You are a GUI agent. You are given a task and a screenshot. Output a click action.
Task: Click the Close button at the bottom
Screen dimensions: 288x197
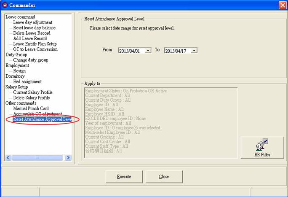coord(164,177)
